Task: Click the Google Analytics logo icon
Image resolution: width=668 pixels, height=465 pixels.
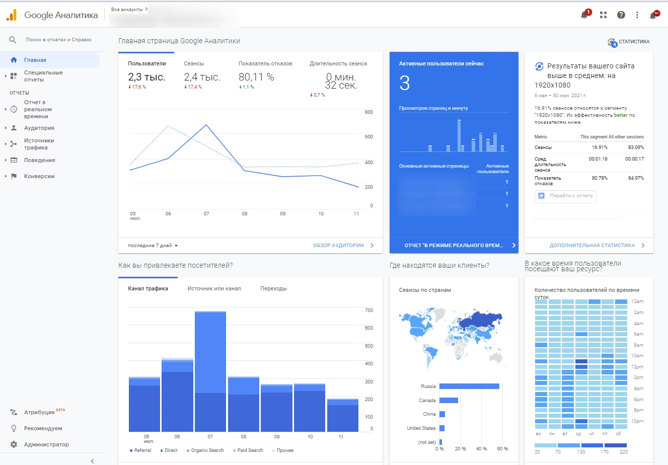Action: 12,15
